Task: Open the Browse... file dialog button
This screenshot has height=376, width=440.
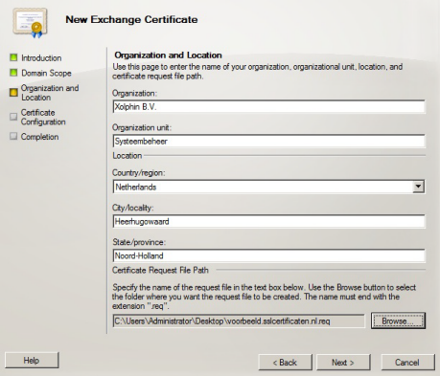Action: (398, 321)
